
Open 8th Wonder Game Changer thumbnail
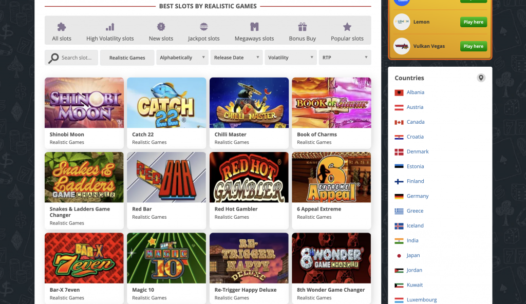331,258
